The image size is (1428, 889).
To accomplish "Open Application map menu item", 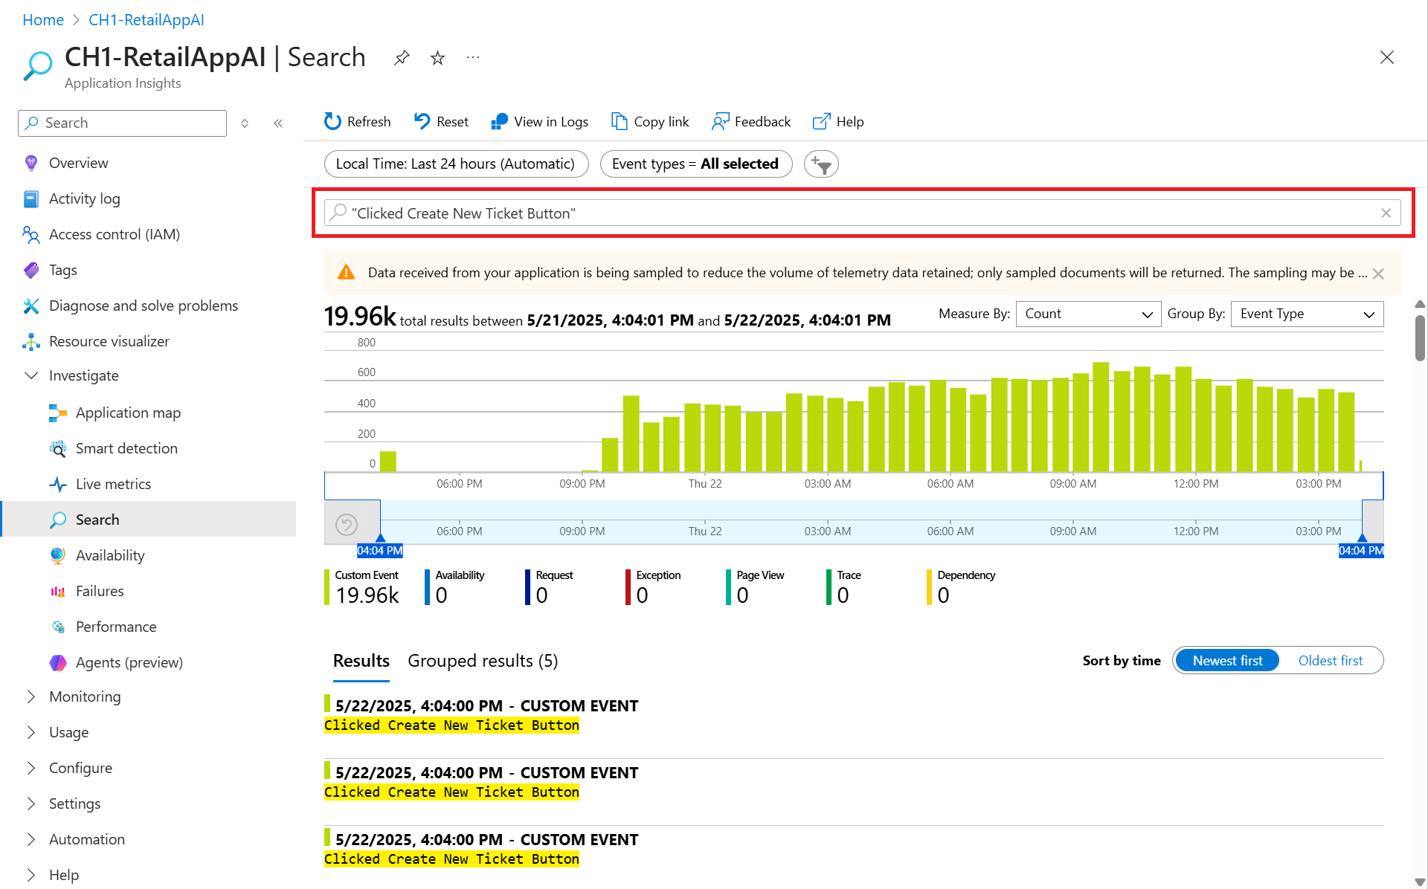I will [128, 413].
